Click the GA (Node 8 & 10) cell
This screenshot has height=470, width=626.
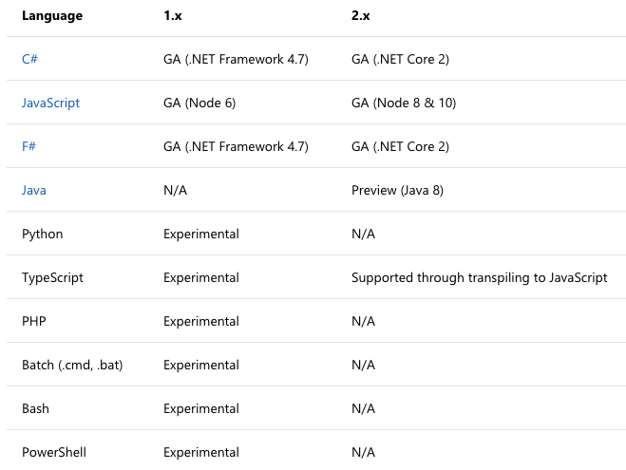click(404, 103)
